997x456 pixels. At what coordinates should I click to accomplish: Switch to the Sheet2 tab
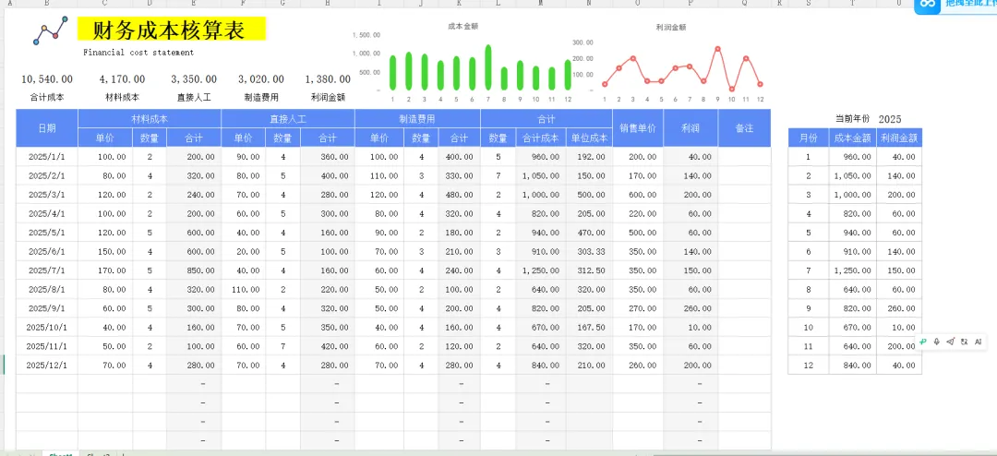click(x=99, y=454)
